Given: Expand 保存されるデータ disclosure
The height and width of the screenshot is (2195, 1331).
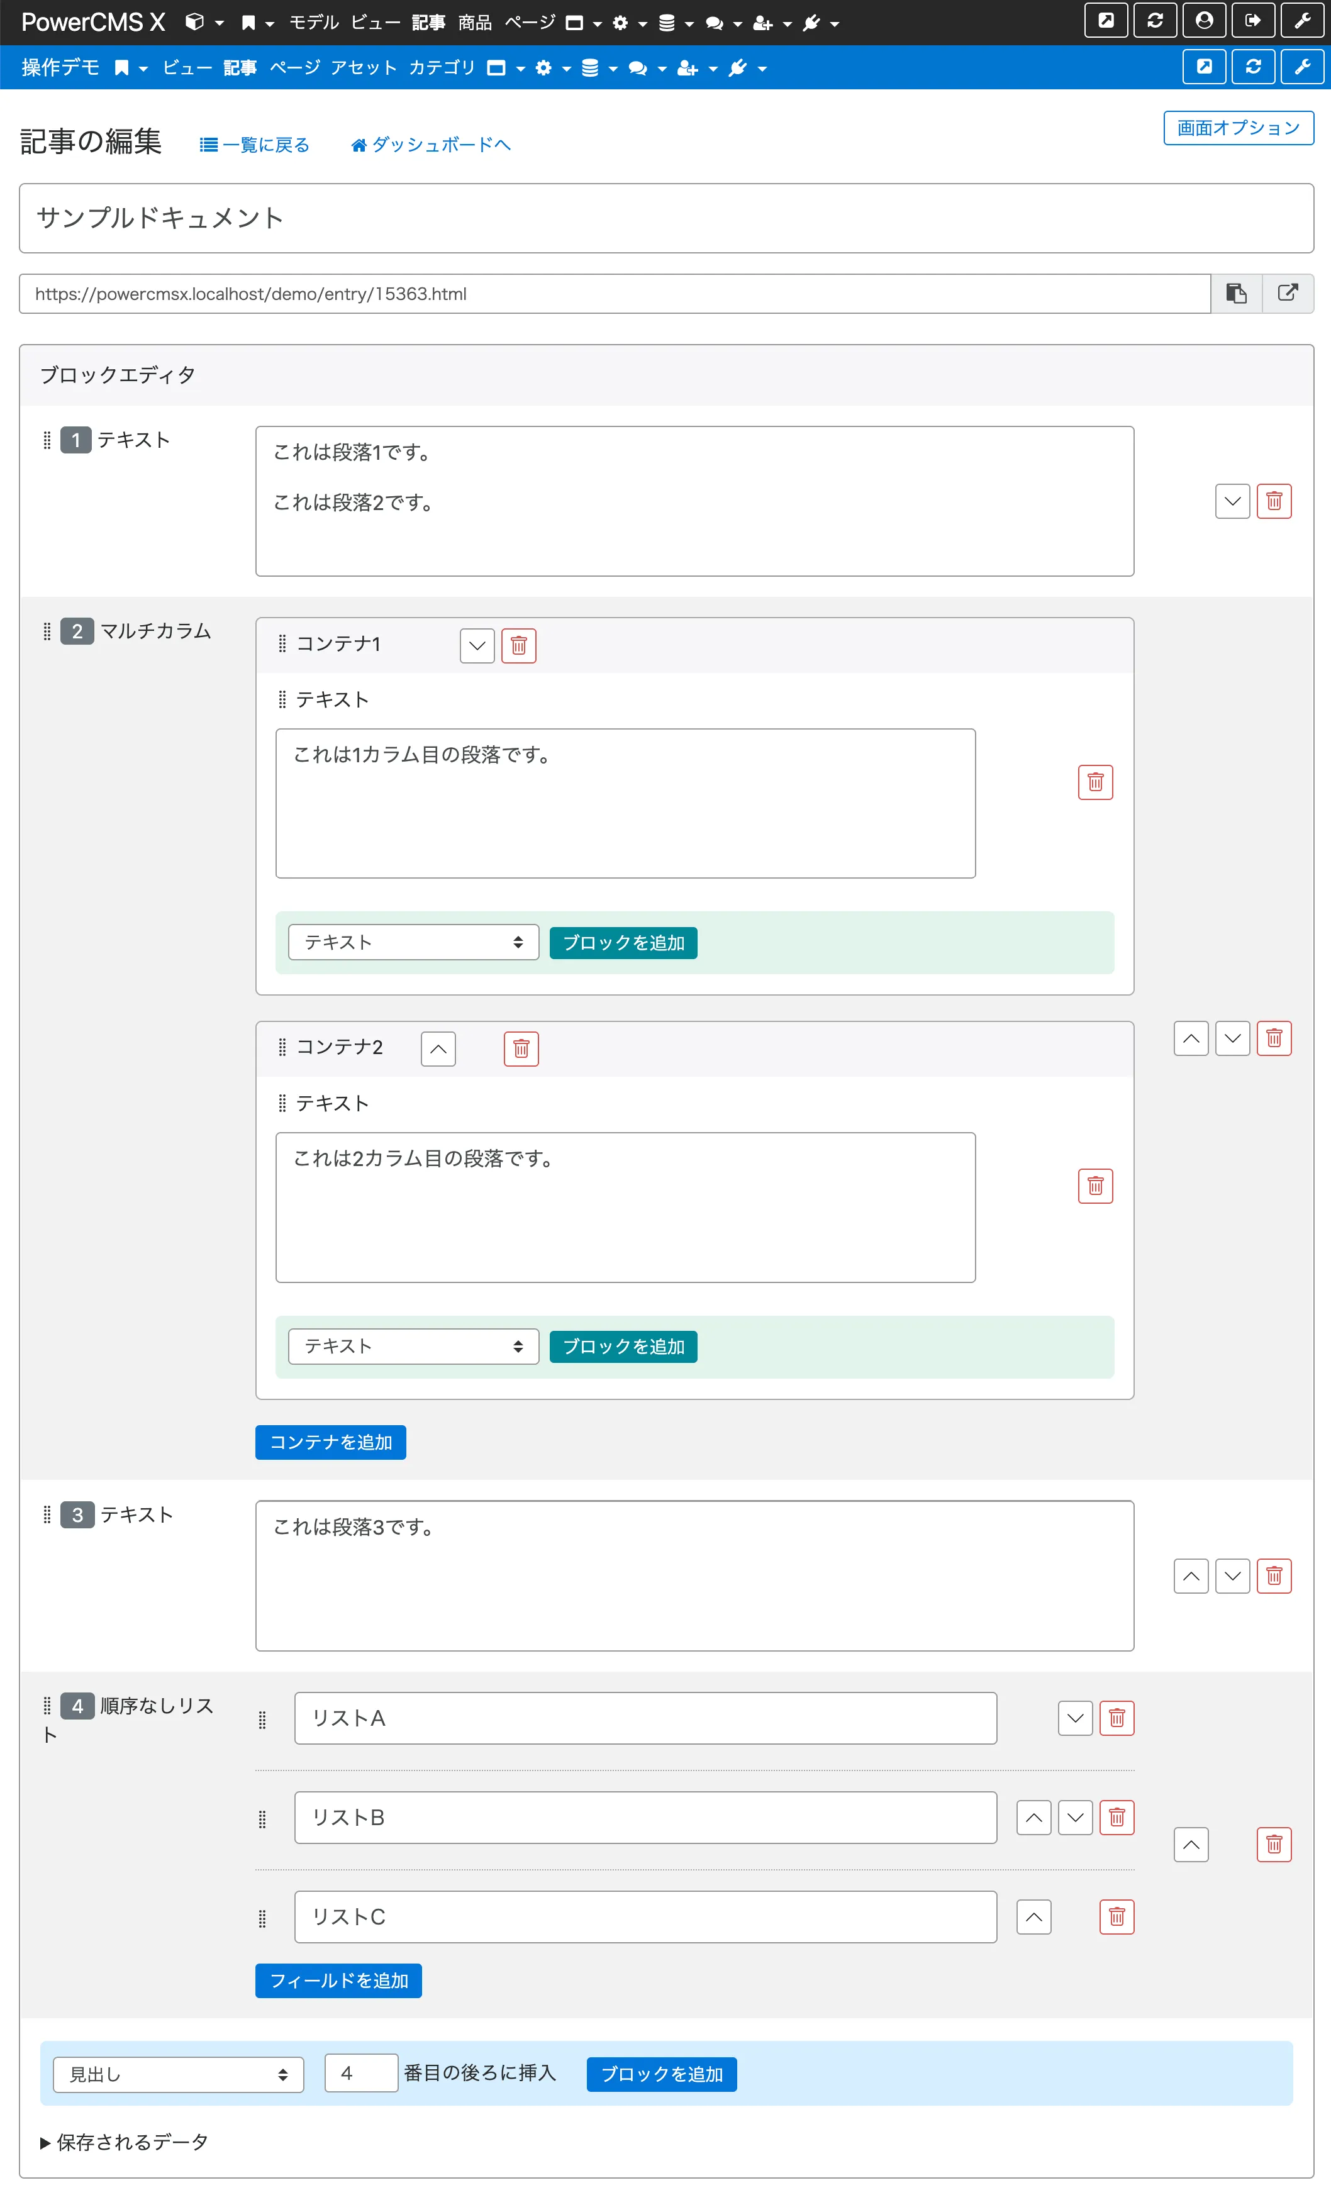Looking at the screenshot, I should 124,2142.
